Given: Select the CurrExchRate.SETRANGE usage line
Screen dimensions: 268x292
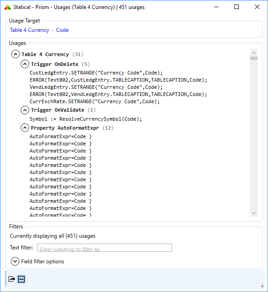Looking at the screenshot, I should tap(94, 101).
